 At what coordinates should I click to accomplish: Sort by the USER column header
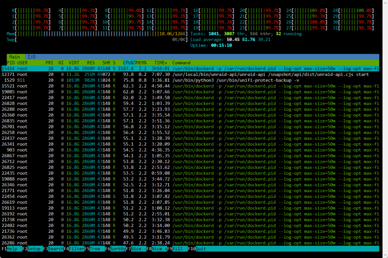[22, 63]
